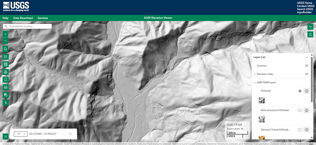Return map to default home extent

pyautogui.click(x=5, y=49)
